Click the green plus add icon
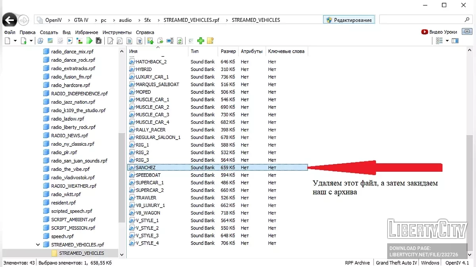 coord(201,41)
